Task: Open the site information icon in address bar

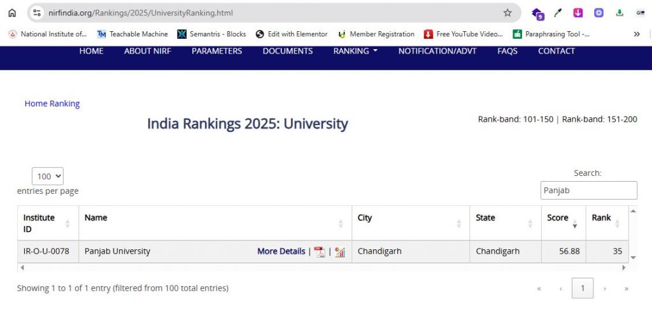Action: click(x=37, y=13)
